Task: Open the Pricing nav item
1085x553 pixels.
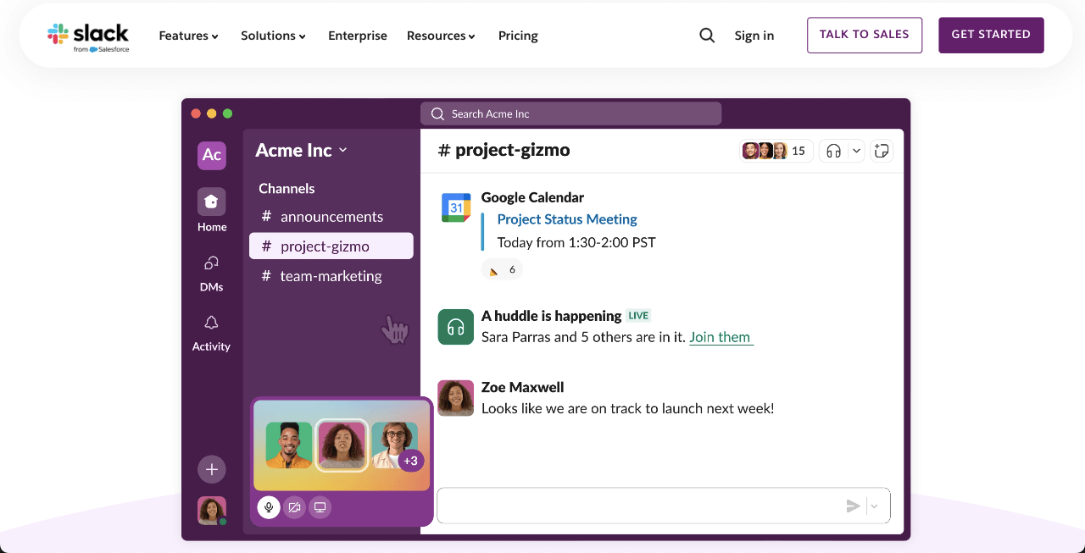Action: pos(518,36)
